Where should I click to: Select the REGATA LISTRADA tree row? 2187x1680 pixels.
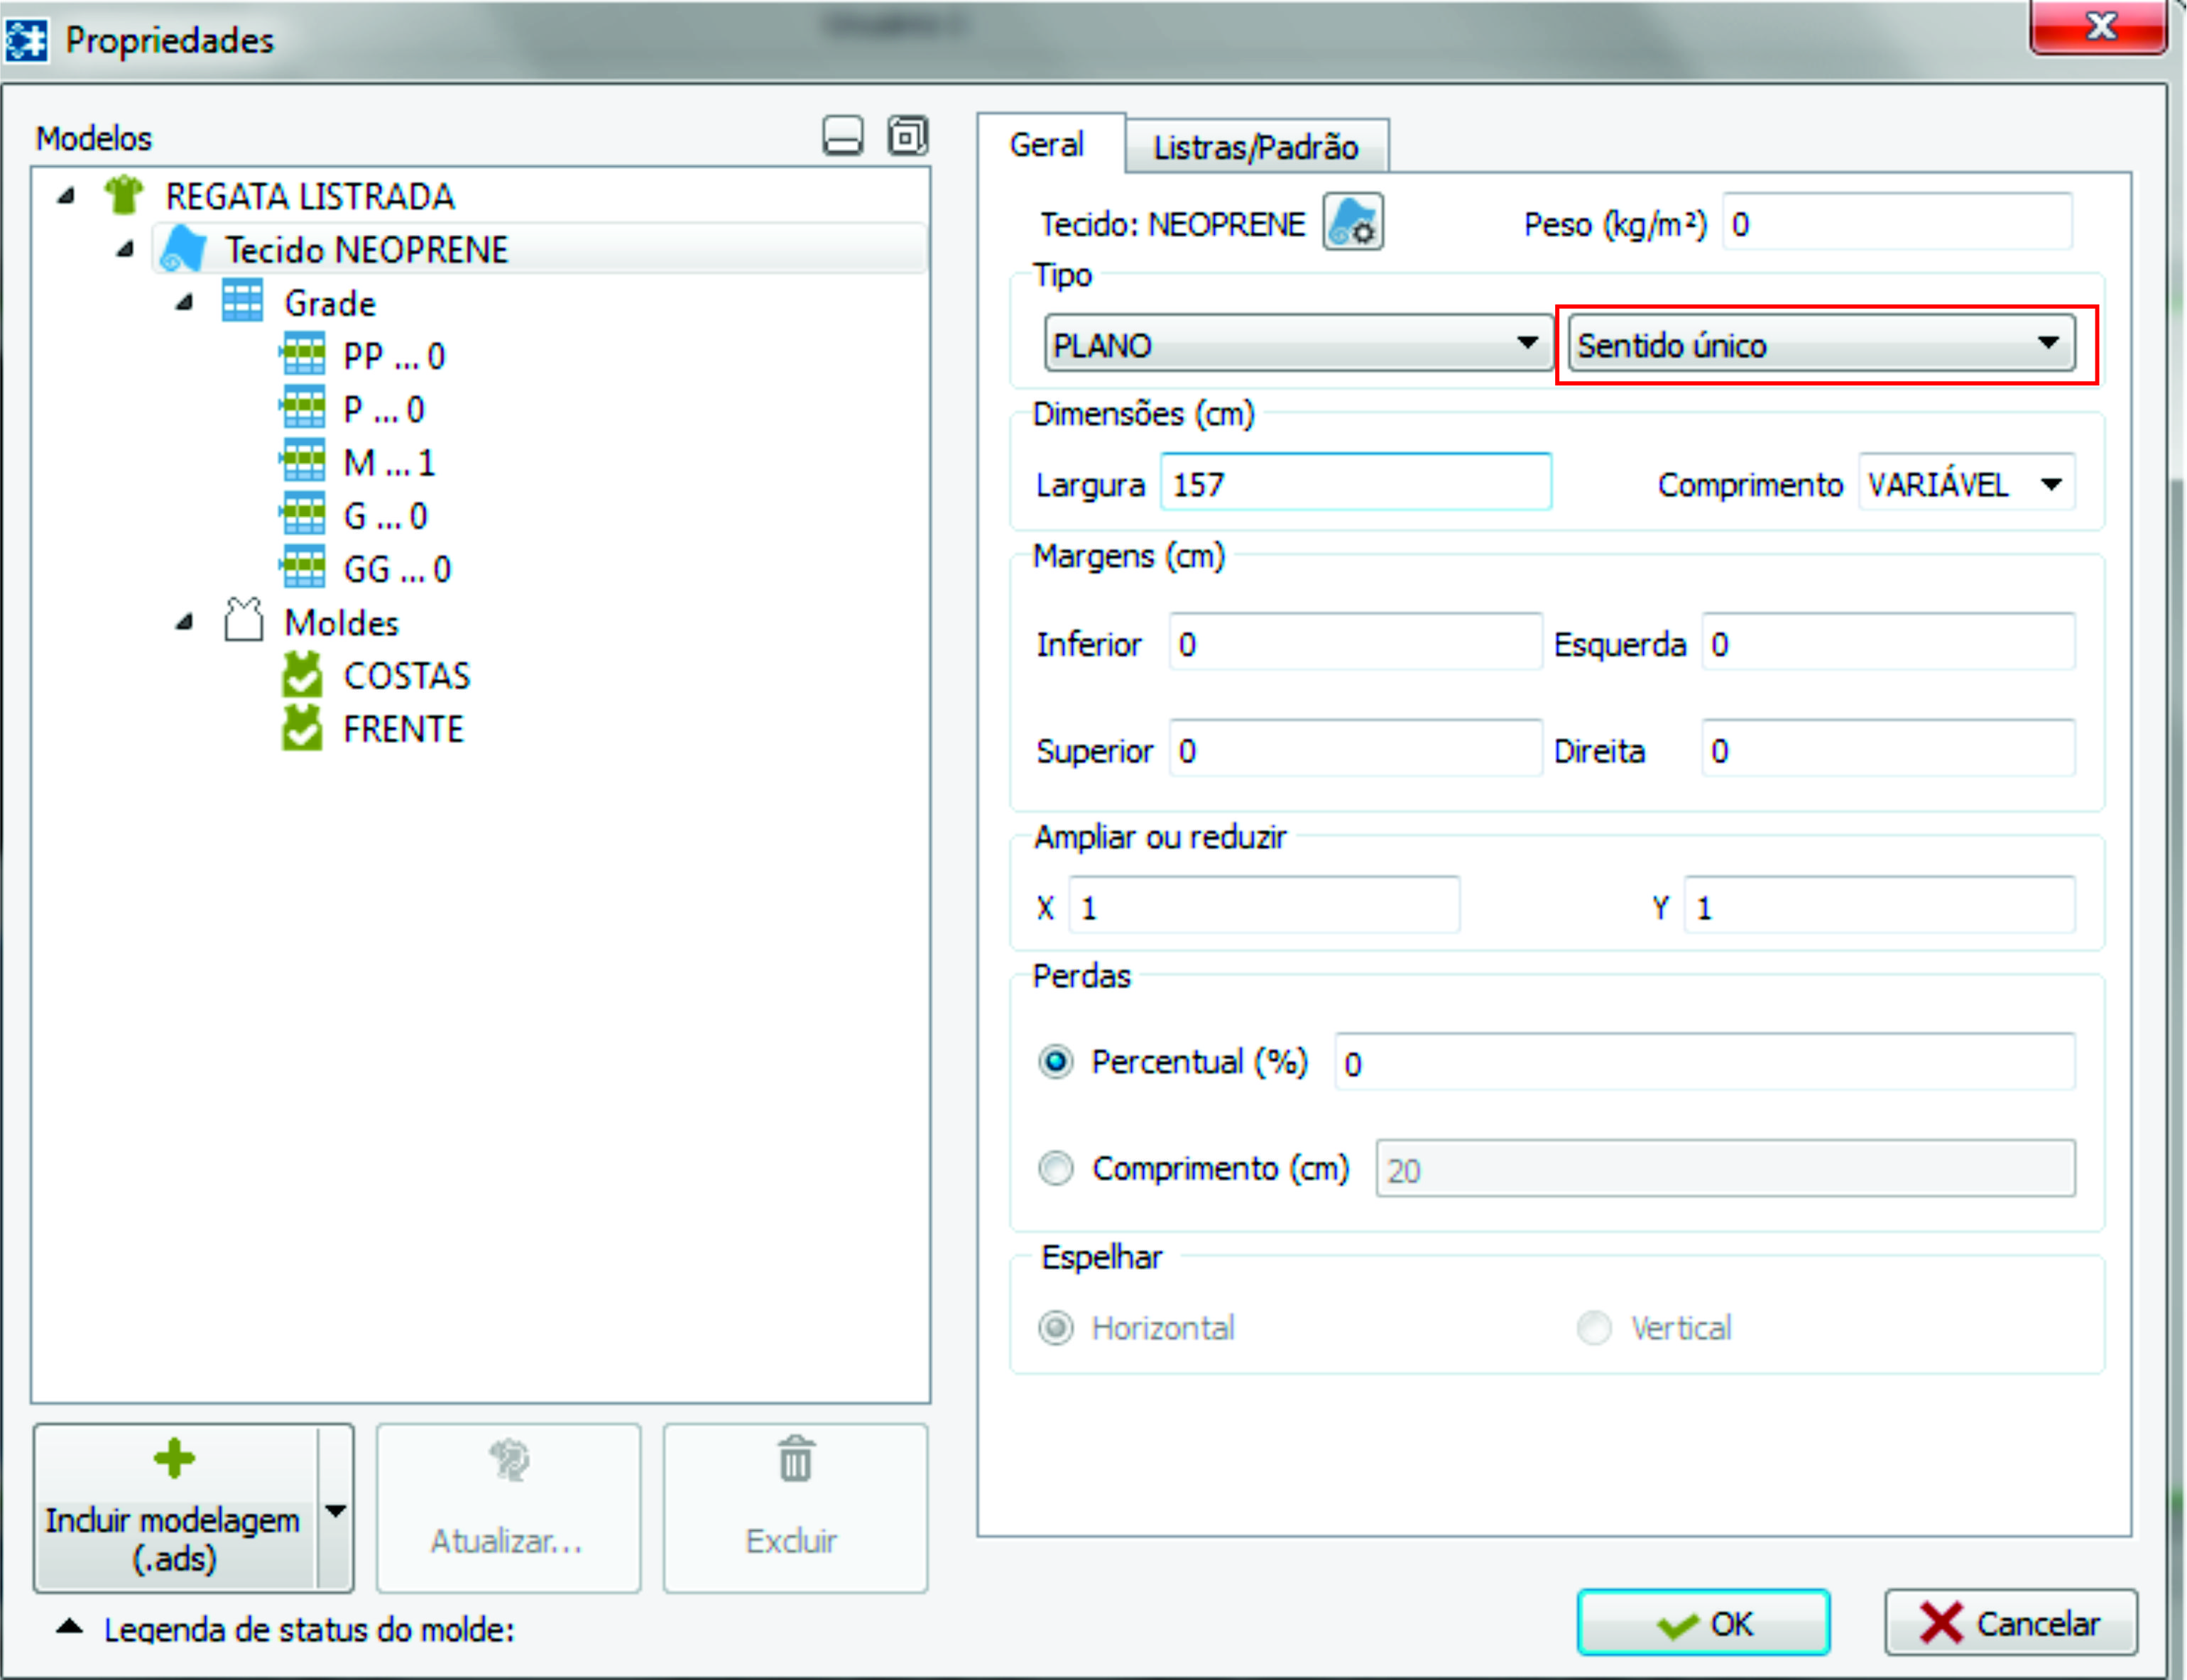(x=310, y=196)
